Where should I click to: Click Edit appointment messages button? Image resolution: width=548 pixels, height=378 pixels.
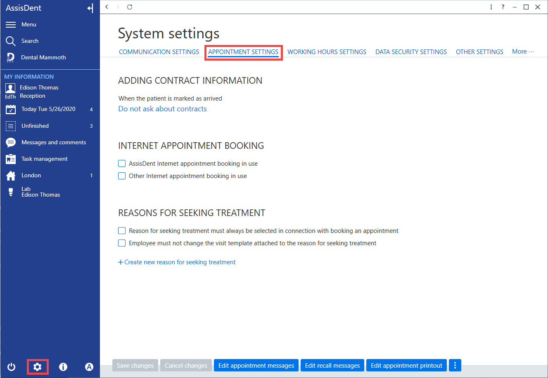pyautogui.click(x=256, y=365)
